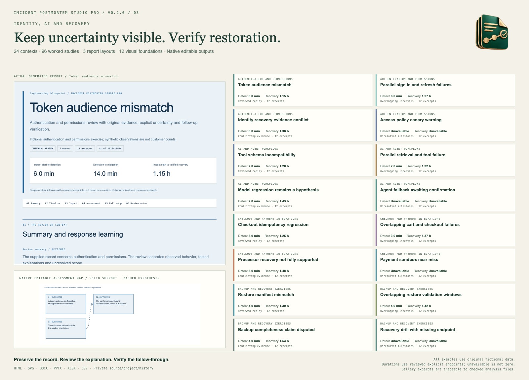Select Checkout idempotency regression card

click(303, 230)
